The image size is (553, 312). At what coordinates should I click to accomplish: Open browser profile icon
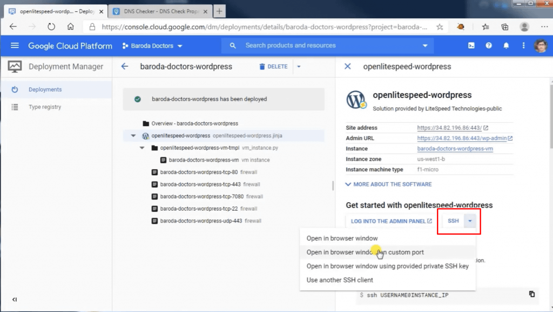click(524, 27)
